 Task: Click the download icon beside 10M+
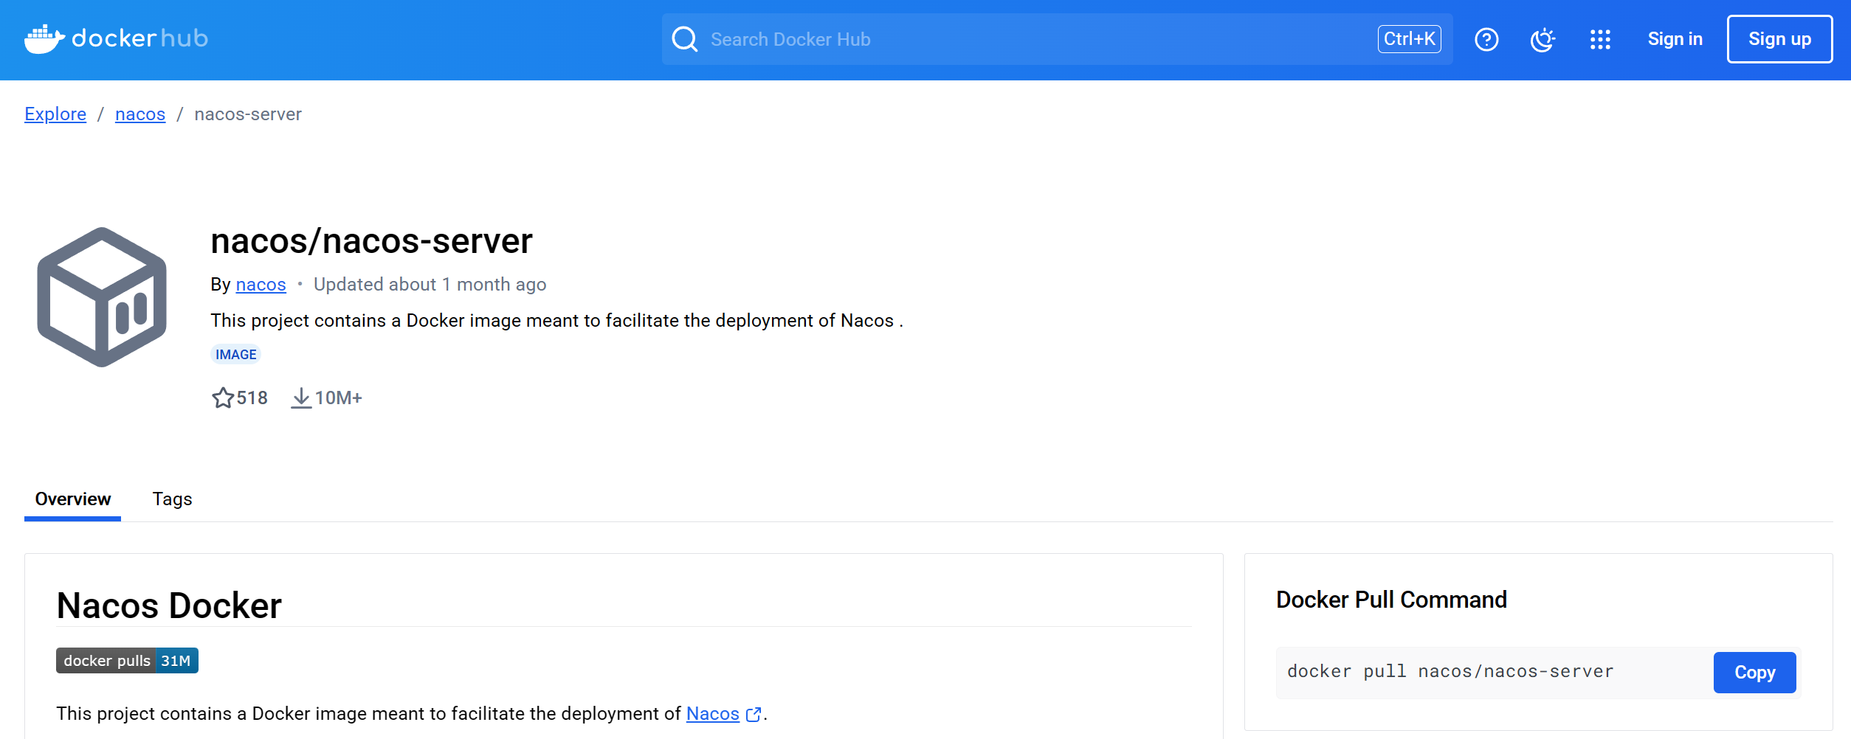(301, 398)
